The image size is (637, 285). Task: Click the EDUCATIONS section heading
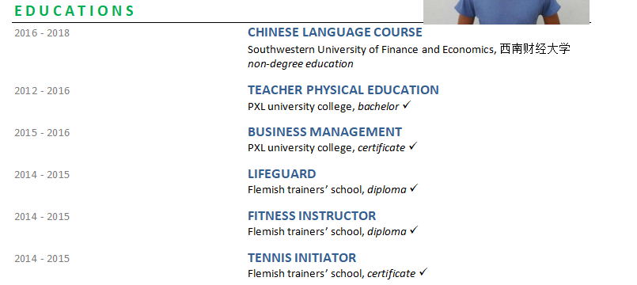coord(74,11)
